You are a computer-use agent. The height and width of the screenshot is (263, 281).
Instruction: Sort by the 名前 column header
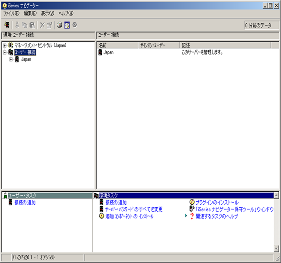(x=117, y=45)
